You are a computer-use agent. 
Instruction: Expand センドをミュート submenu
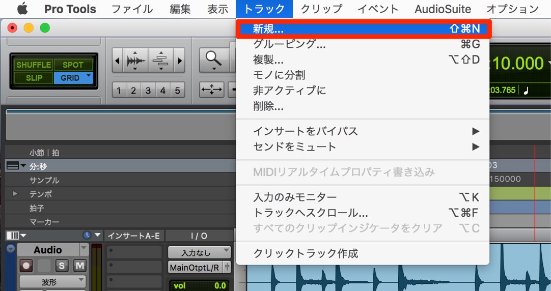(x=363, y=147)
